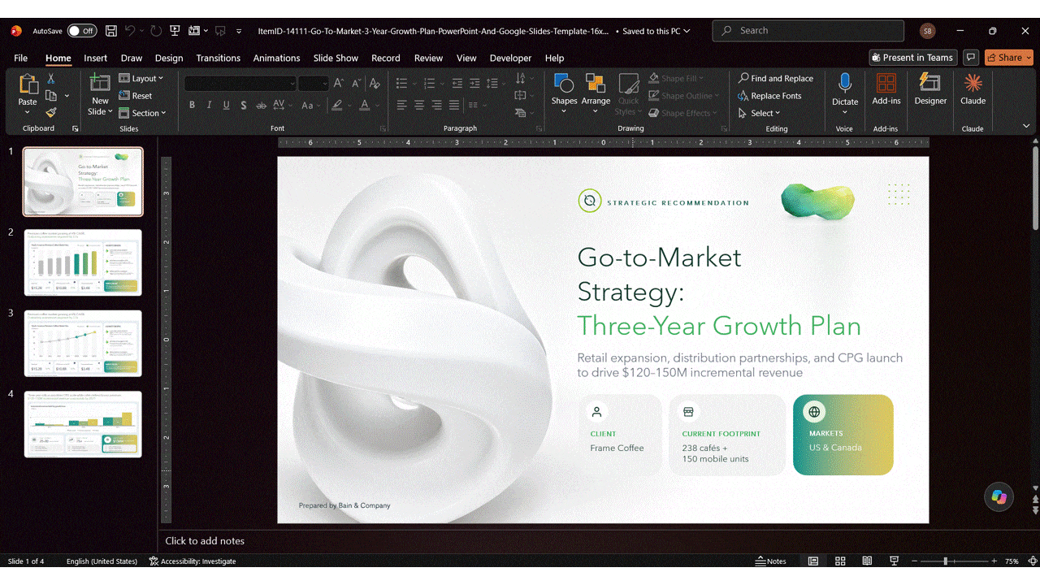The height and width of the screenshot is (585, 1040).
Task: Click the Copilot floating icon
Action: [999, 496]
